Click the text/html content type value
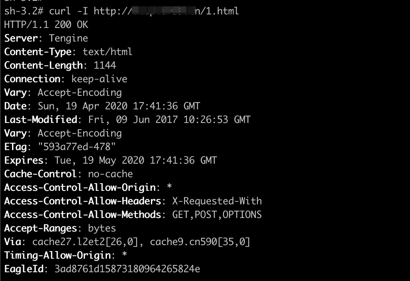Screen dimensions: 410x281 (x=107, y=52)
